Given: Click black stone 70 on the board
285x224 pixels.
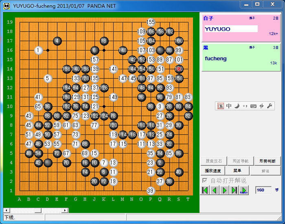Looking at the screenshot, I should (x=66, y=163).
